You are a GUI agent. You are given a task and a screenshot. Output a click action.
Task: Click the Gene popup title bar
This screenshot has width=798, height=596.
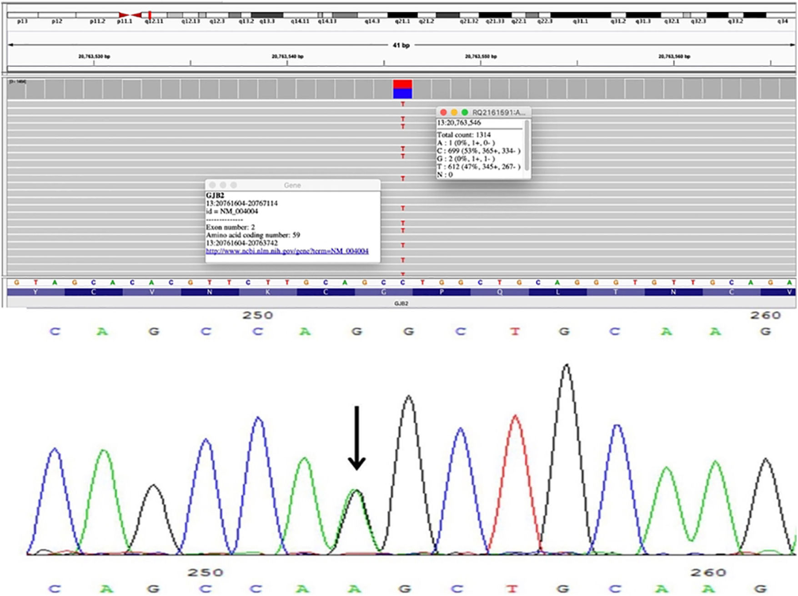[x=292, y=185]
